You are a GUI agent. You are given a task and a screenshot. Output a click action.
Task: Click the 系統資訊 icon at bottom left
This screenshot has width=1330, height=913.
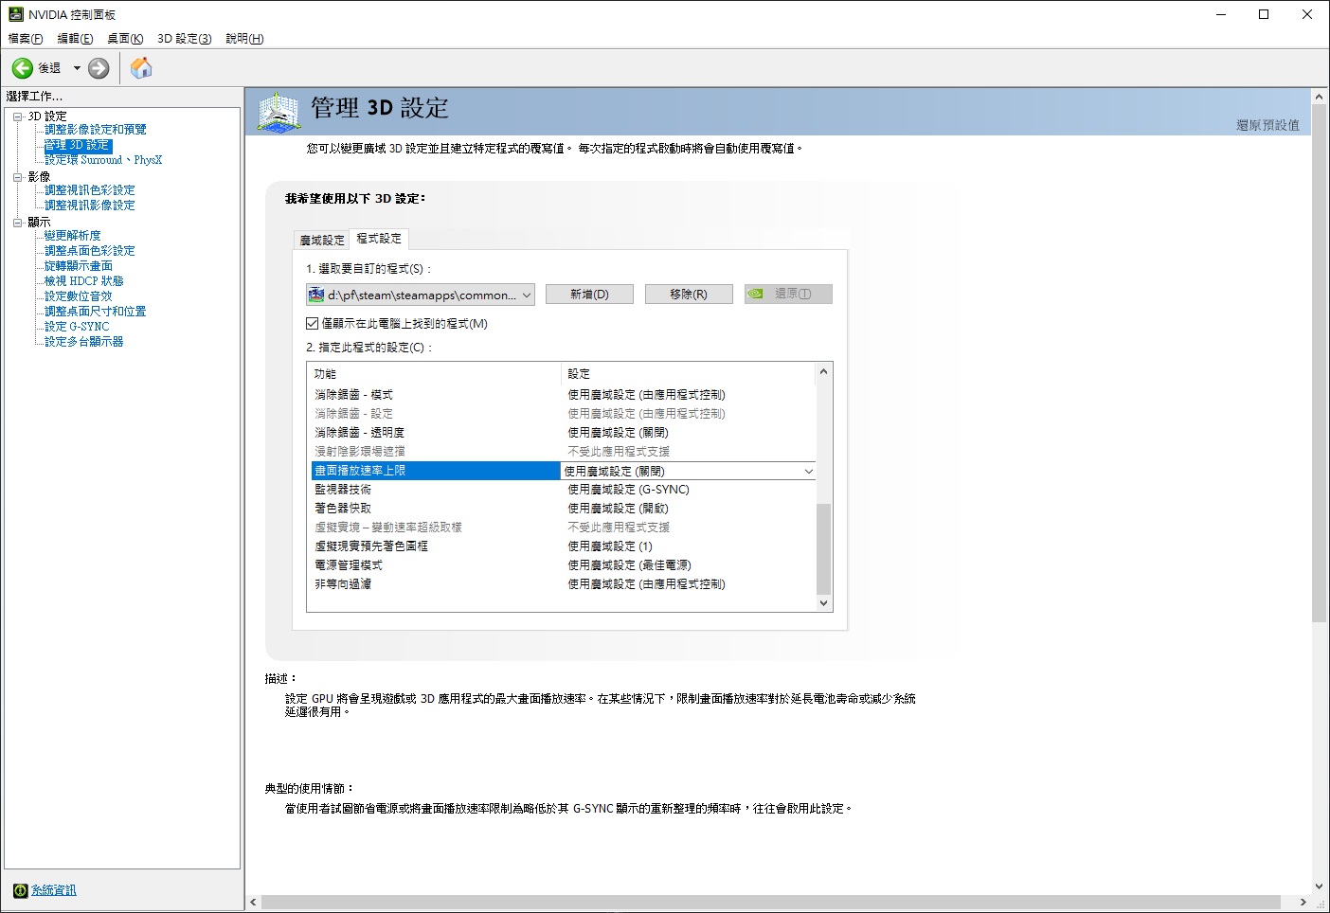[x=21, y=890]
